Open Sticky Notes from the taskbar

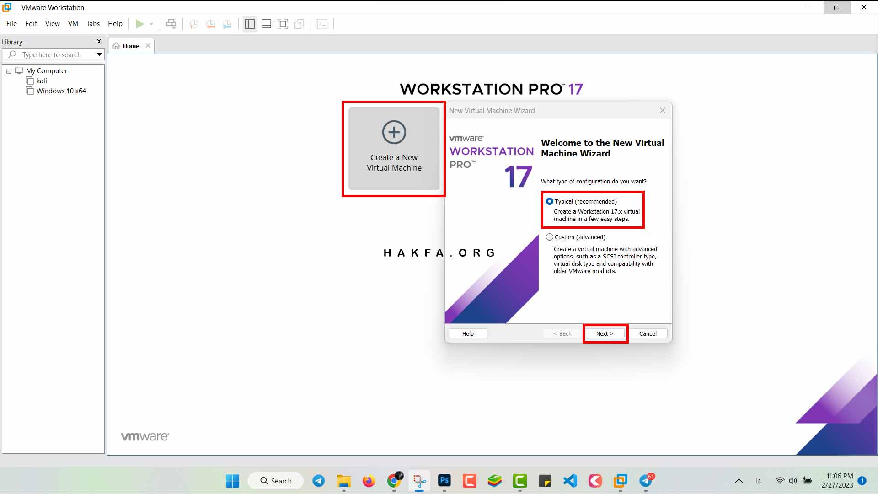(545, 481)
